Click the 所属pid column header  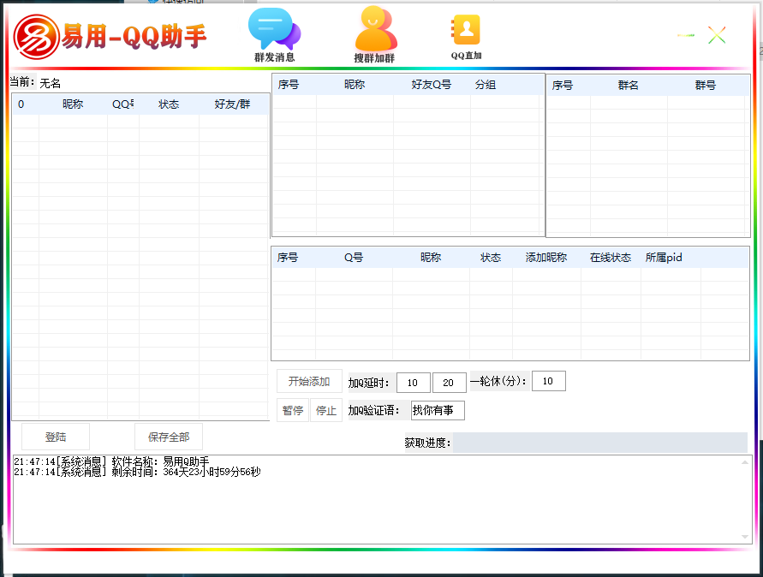click(664, 258)
